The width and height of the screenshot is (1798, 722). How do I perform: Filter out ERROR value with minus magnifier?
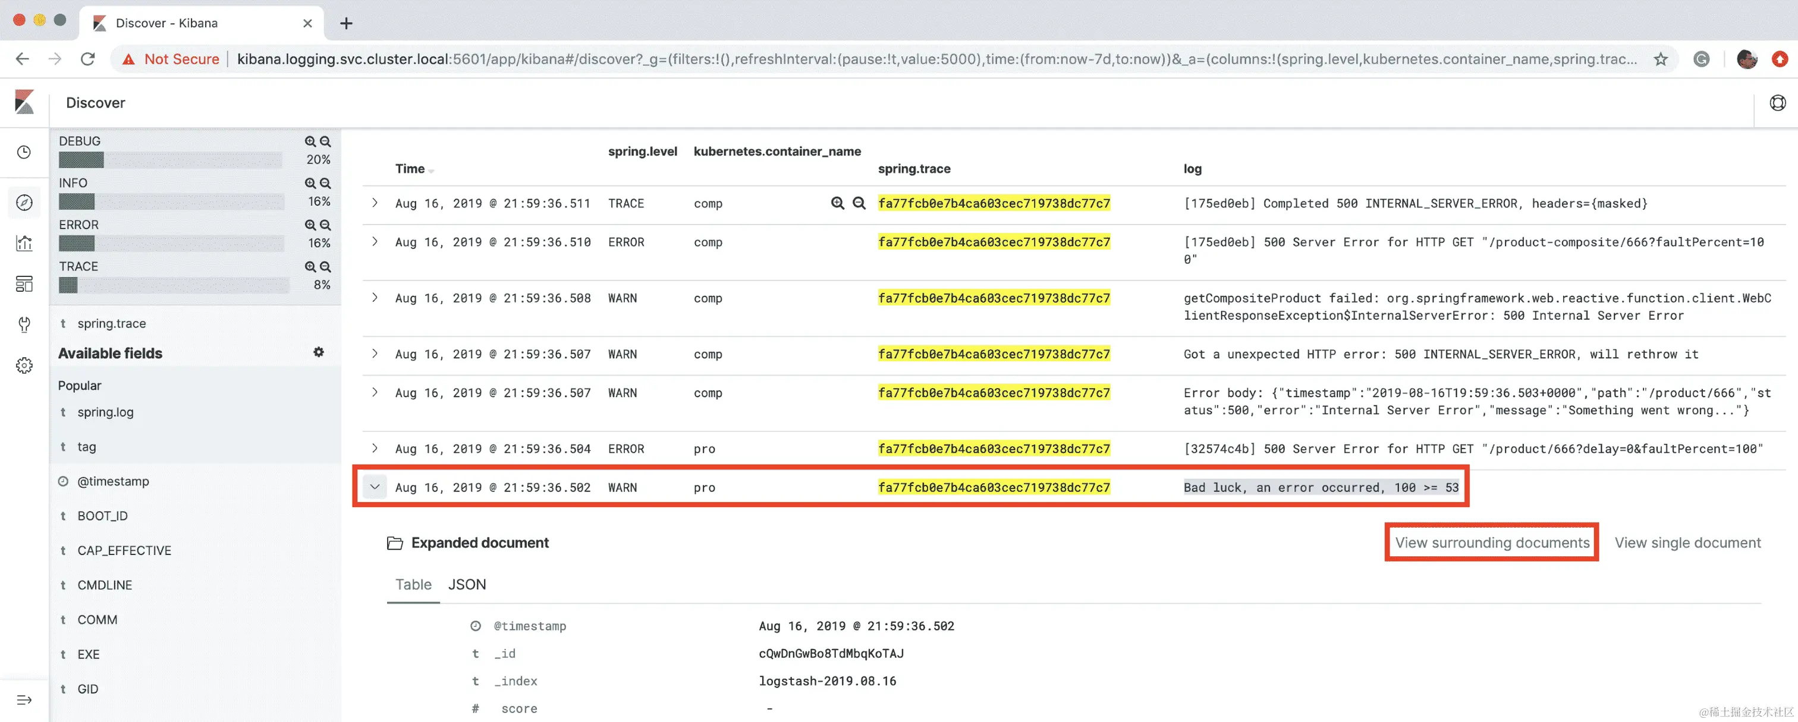[x=325, y=225]
